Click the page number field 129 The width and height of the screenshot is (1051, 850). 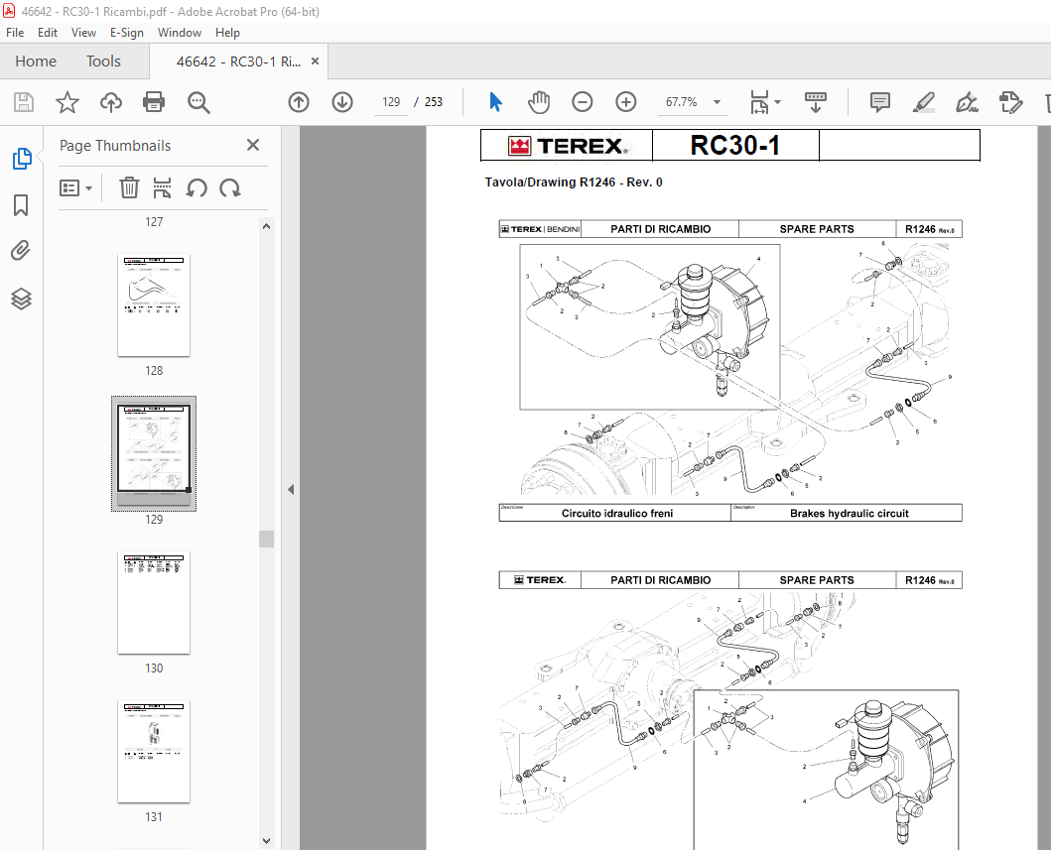[391, 102]
